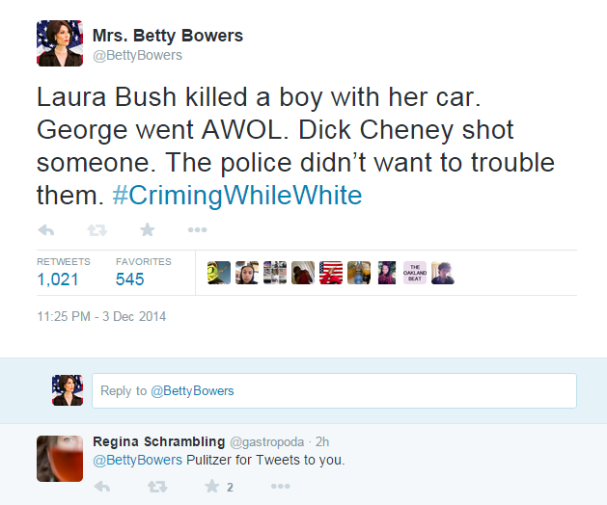Favorite Regina Schrambling's reply
Image resolution: width=607 pixels, height=505 pixels.
[x=211, y=487]
